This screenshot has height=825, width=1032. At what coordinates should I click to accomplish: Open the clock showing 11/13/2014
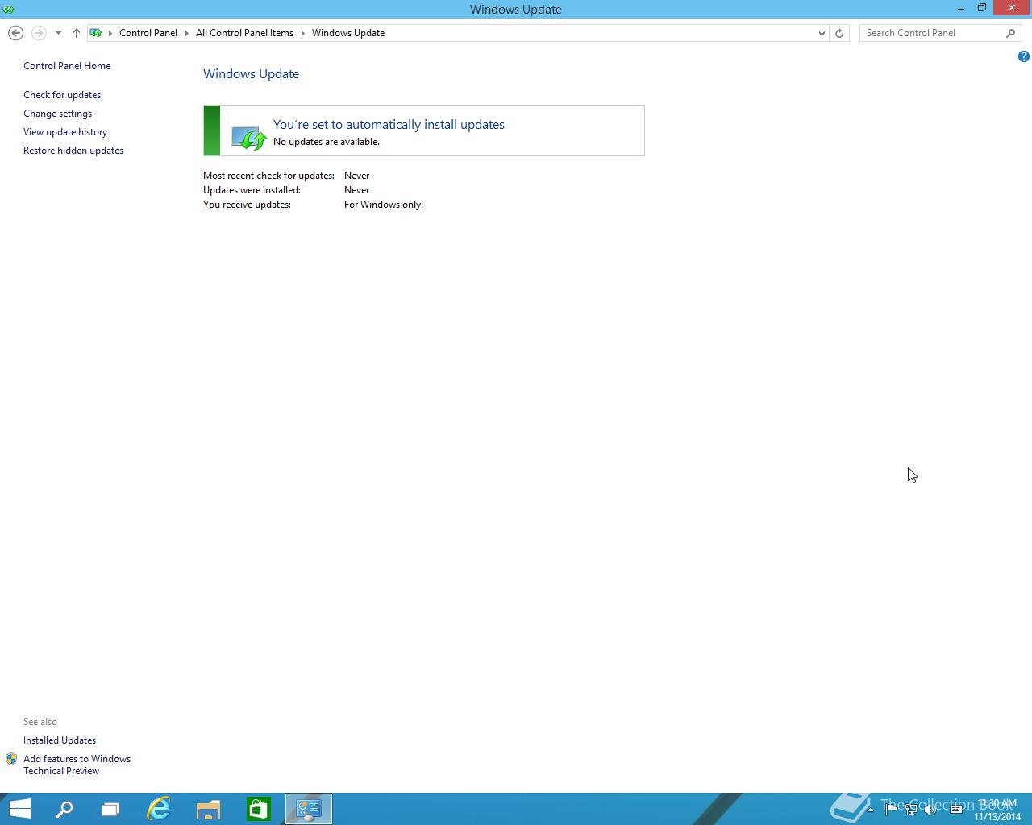coord(997,810)
